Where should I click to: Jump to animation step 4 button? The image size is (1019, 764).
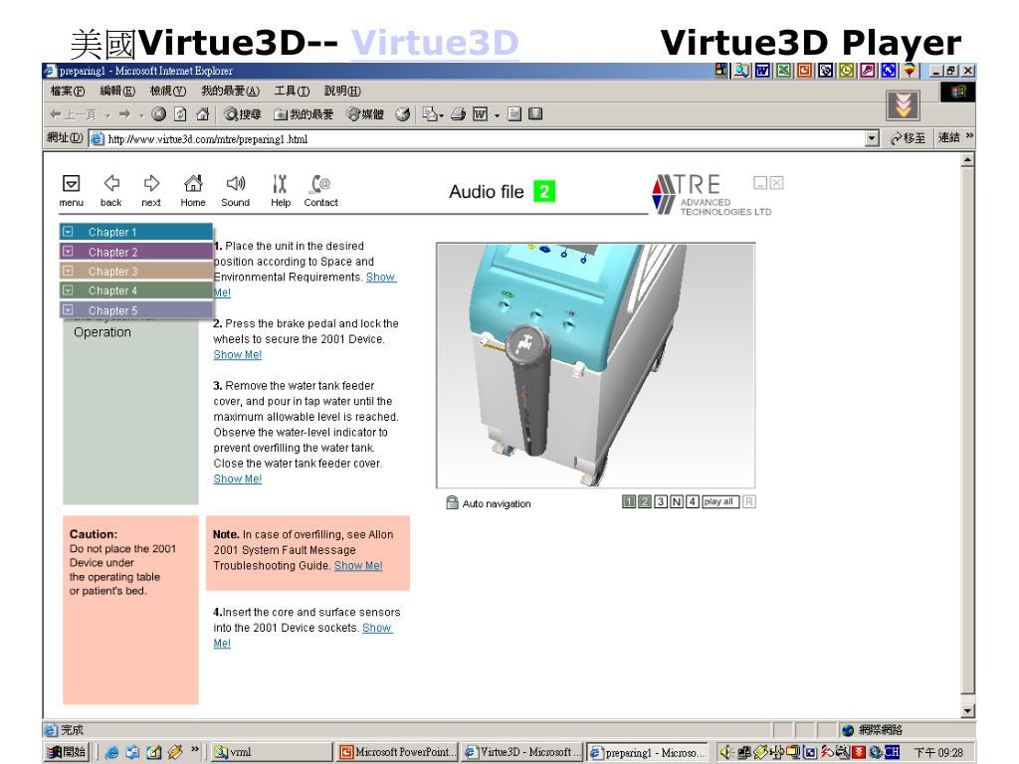point(693,501)
